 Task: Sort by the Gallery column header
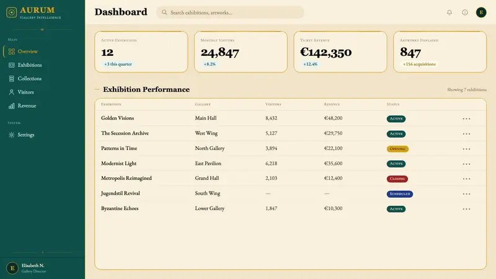point(203,104)
